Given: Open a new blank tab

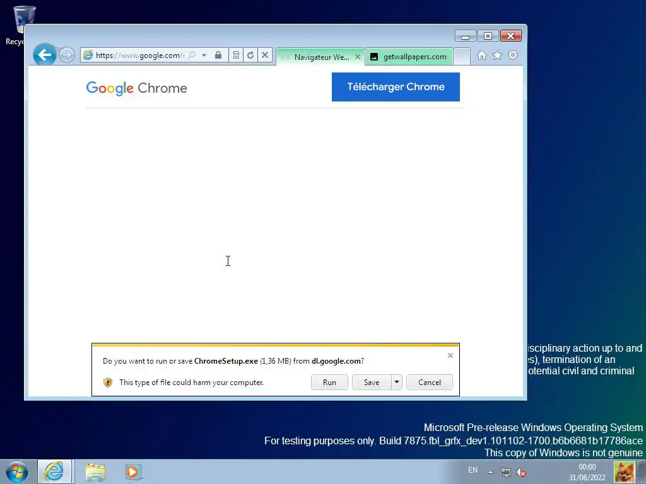Looking at the screenshot, I should pos(462,57).
